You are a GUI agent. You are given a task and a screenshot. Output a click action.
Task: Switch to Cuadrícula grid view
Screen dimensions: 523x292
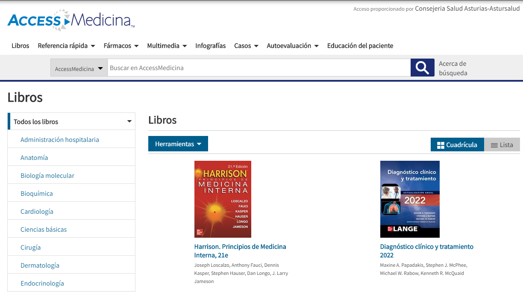point(457,145)
